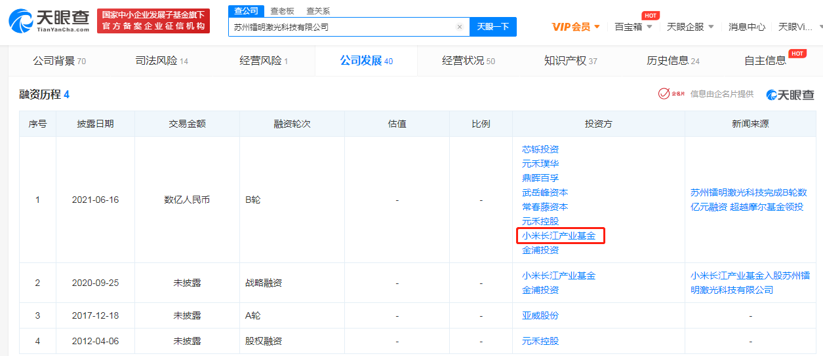Open the 天眼企服 dropdown menu
Viewport: 823px width, 356px height.
[x=691, y=27]
